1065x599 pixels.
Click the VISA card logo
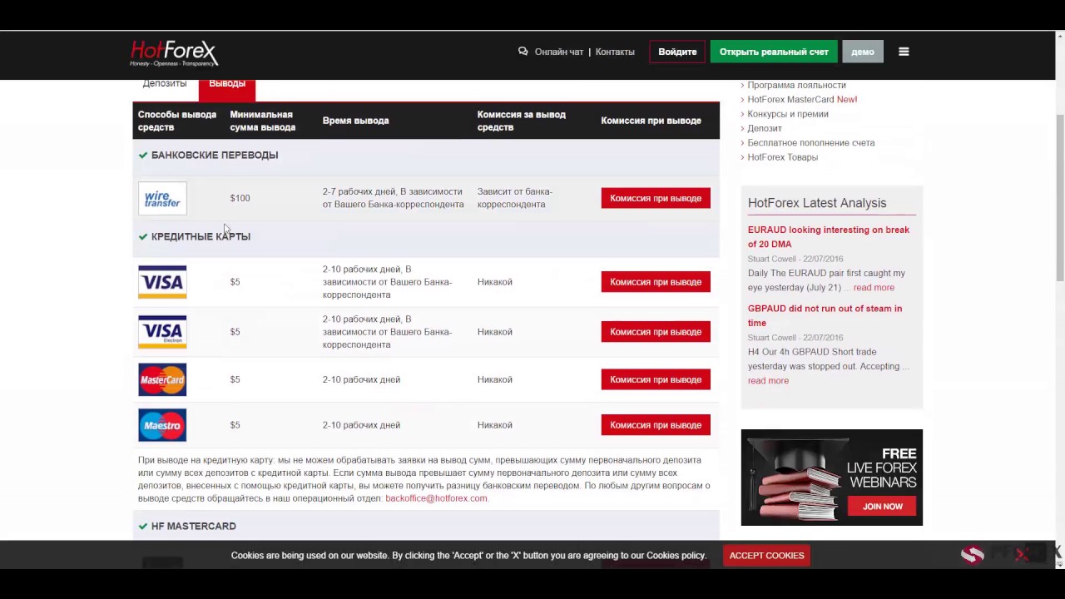pyautogui.click(x=162, y=282)
